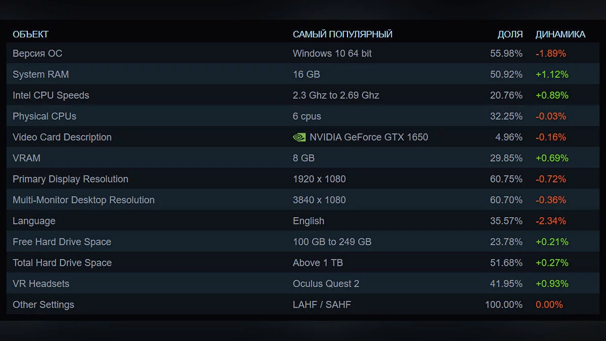Click the Other Settings row
606x341 pixels.
[43, 305]
